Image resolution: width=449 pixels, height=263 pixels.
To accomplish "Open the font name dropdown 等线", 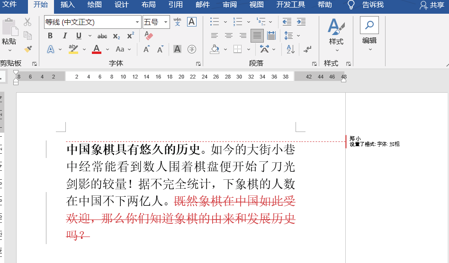I will coord(138,22).
